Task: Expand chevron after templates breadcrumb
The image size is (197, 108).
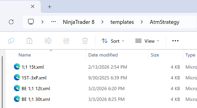Action: [x=142, y=22]
